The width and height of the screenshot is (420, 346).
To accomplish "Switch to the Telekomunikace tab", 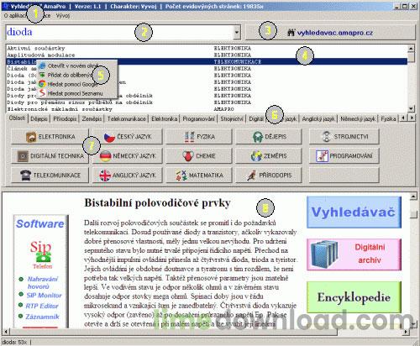I will point(127,119).
